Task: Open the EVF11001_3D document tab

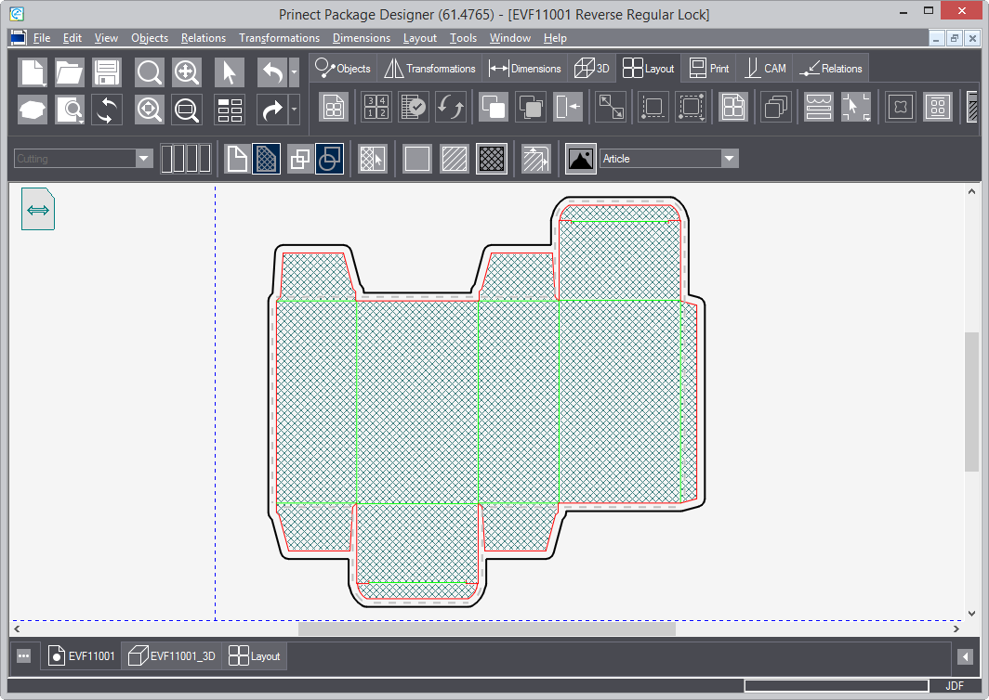Action: (172, 656)
